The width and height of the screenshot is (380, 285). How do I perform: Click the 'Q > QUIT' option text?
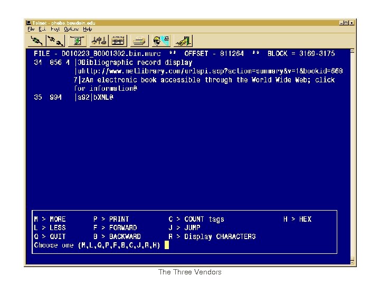pyautogui.click(x=50, y=236)
